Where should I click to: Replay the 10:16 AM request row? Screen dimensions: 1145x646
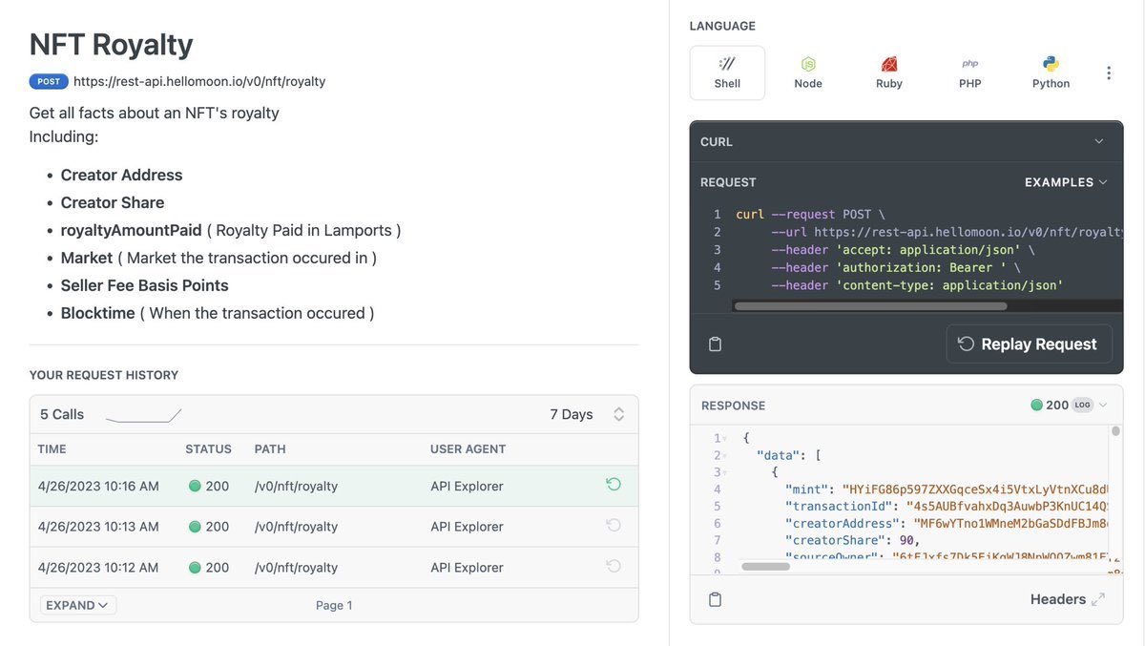pyautogui.click(x=614, y=485)
